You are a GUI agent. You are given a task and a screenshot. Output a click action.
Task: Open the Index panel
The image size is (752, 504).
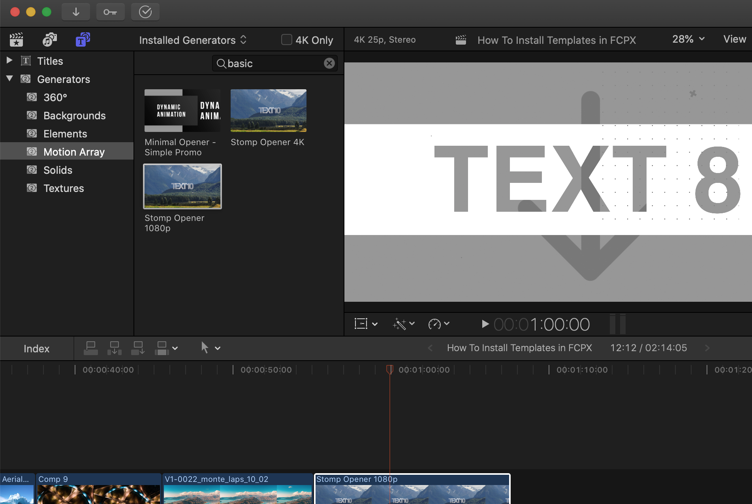click(x=36, y=348)
